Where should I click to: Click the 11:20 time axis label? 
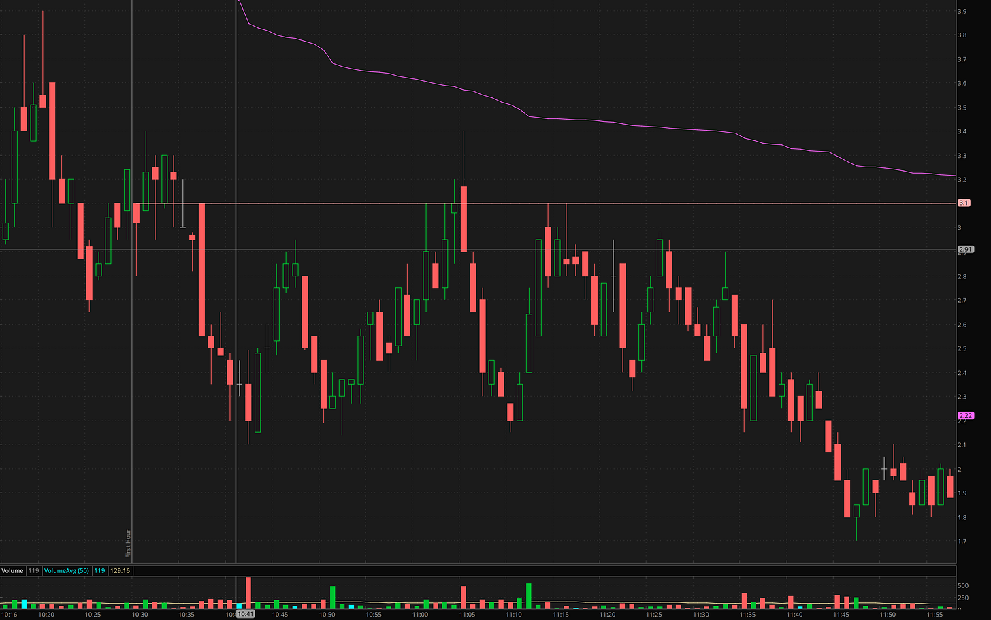point(607,614)
